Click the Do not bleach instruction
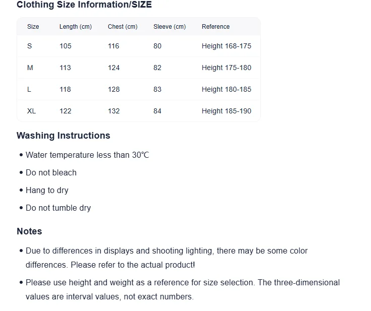Viewport: 371px width, 311px height. pos(51,173)
